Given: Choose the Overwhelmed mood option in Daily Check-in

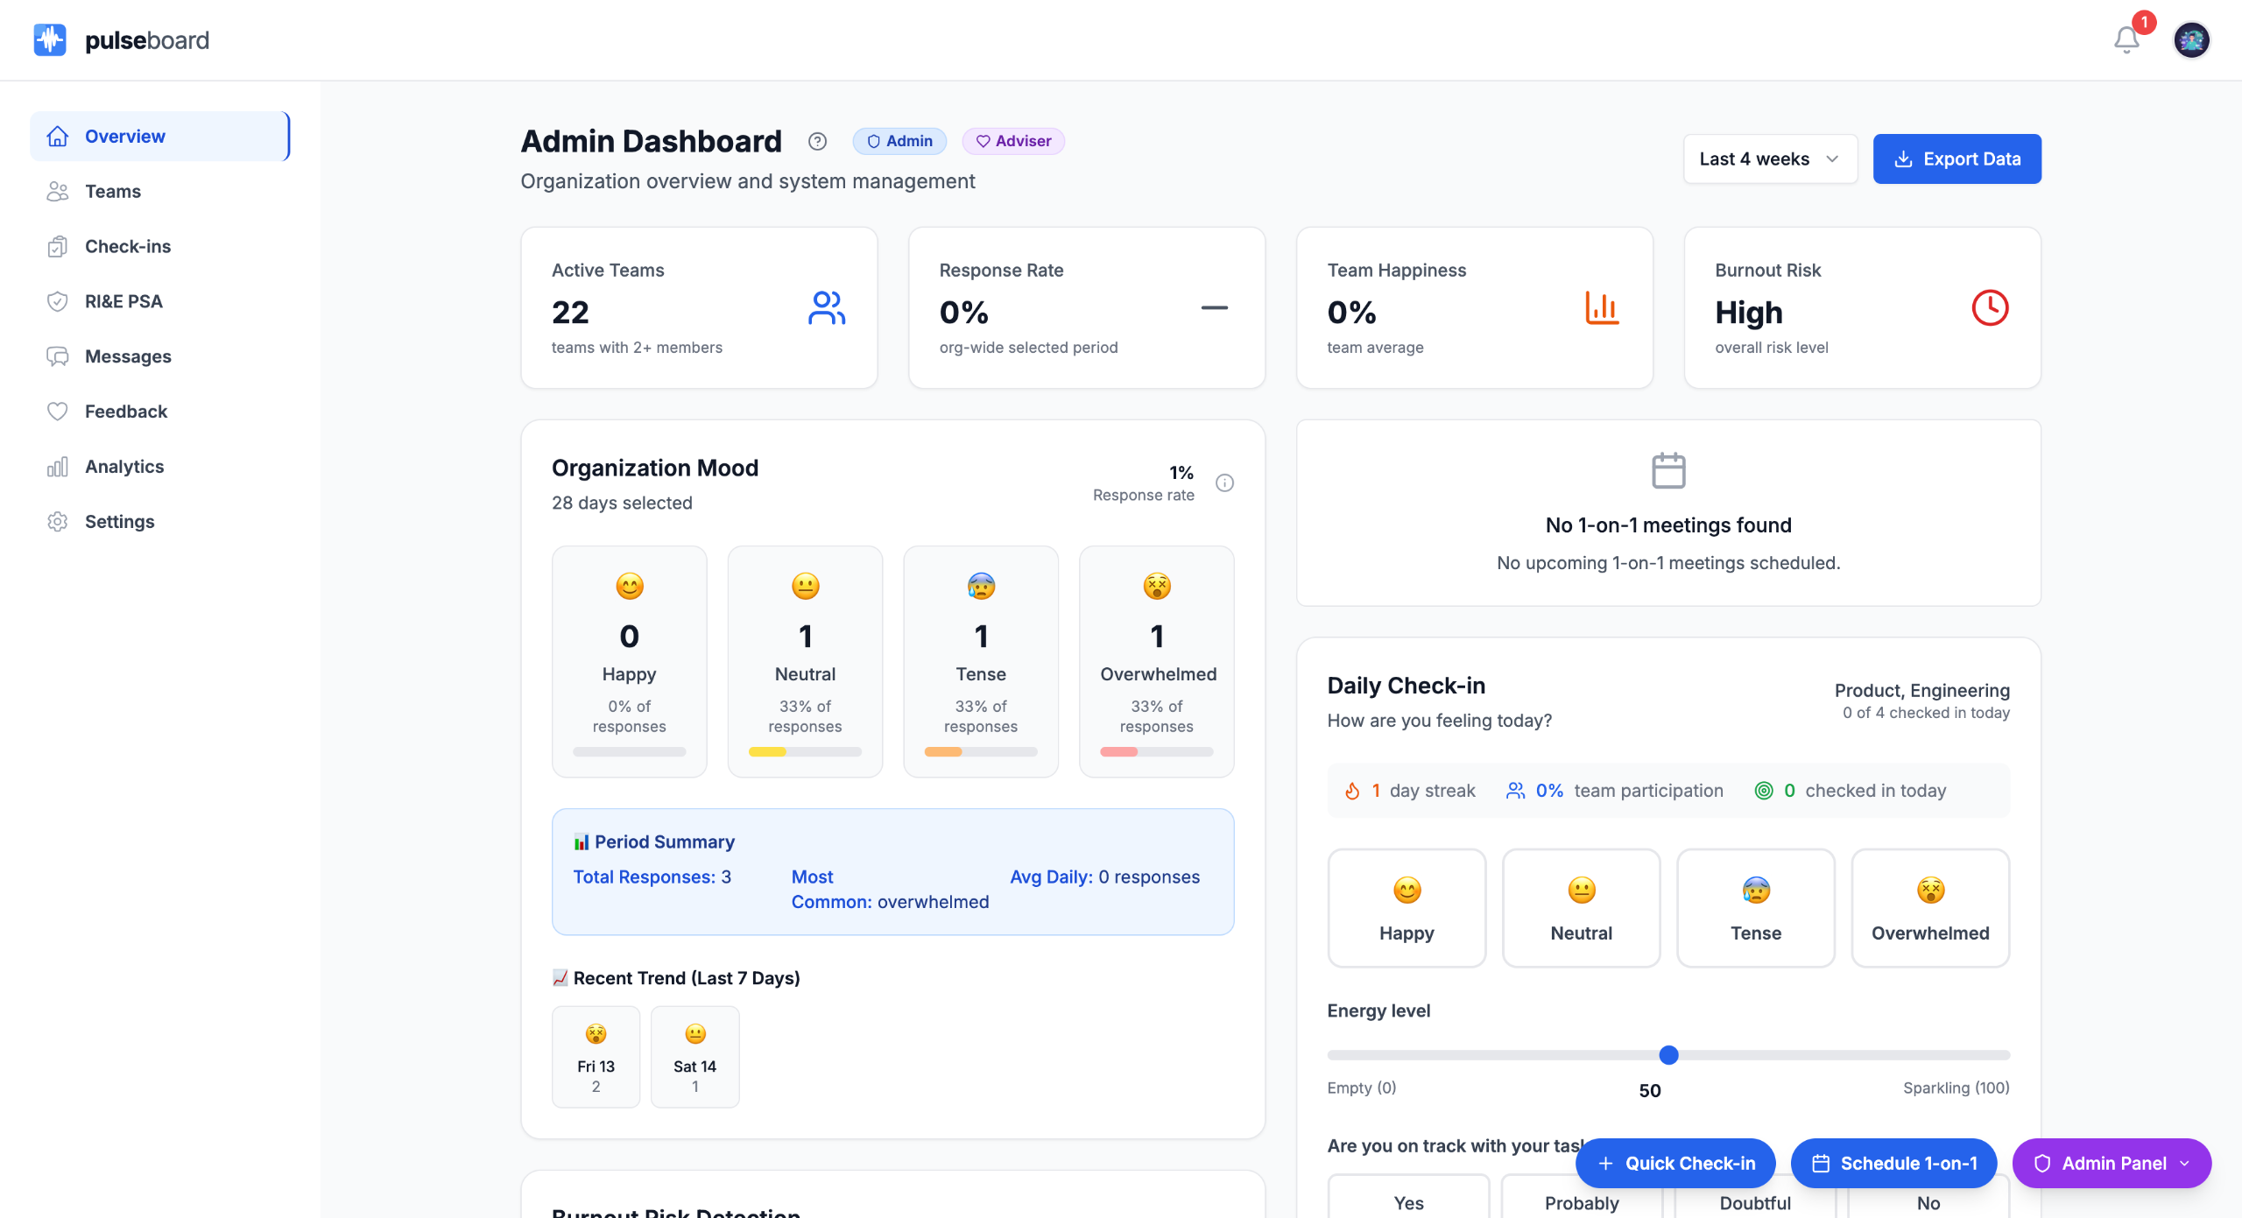Looking at the screenshot, I should tap(1930, 908).
